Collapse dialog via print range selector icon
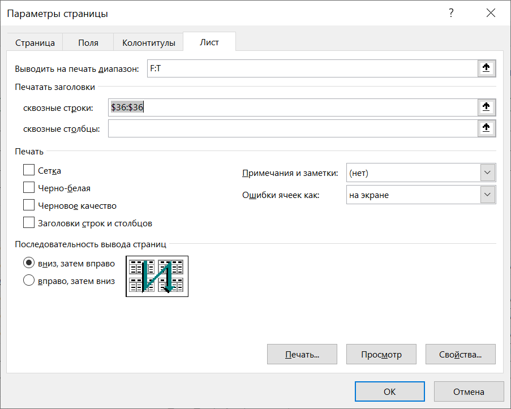The image size is (511, 409). 487,68
